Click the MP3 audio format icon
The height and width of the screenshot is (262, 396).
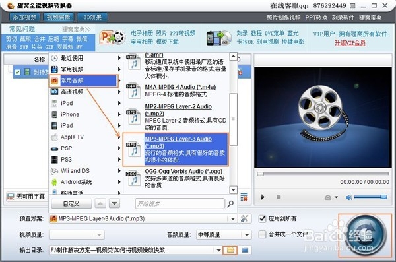coord(133,149)
